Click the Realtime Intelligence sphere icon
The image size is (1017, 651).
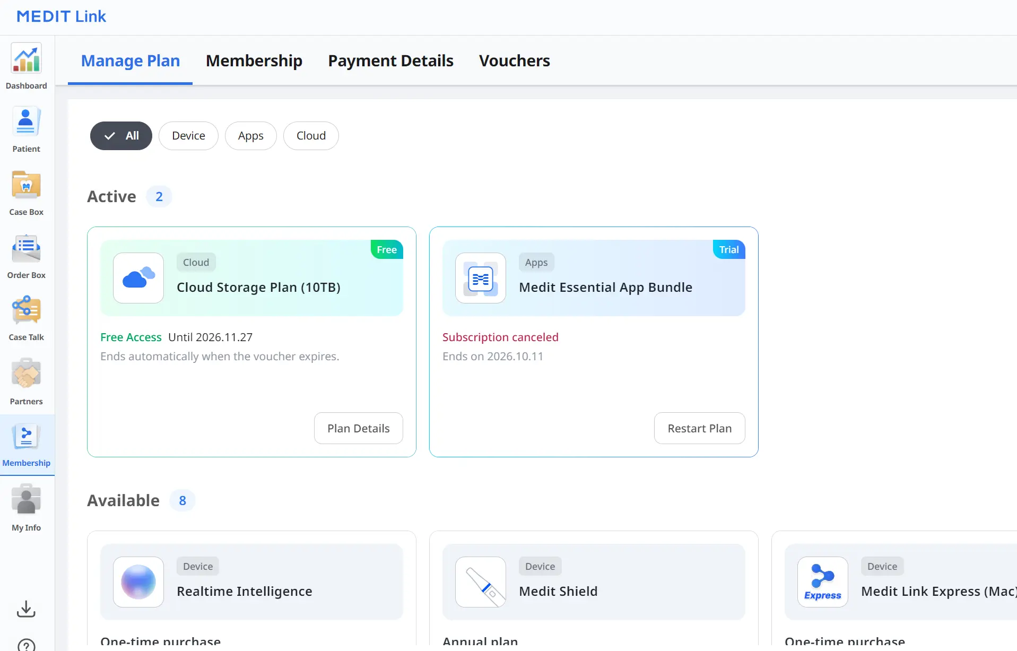(138, 582)
